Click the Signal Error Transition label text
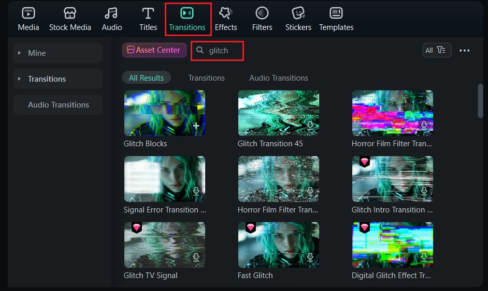Screen dimensions: 488x291 coord(165,210)
